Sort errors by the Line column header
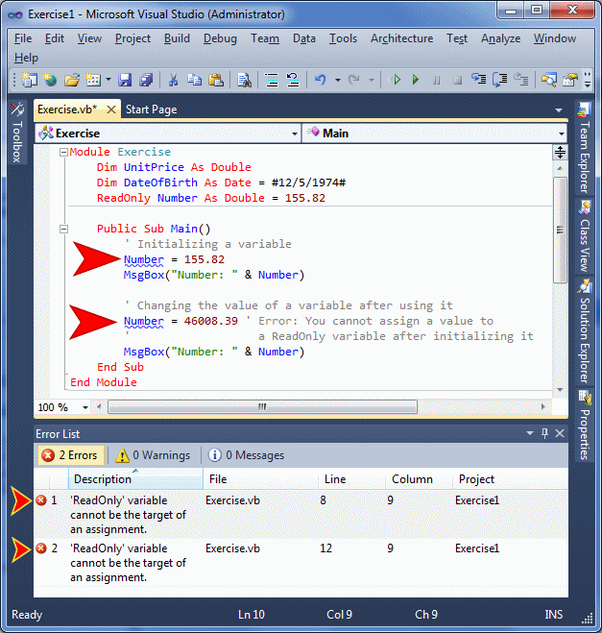The image size is (602, 633). coord(351,479)
